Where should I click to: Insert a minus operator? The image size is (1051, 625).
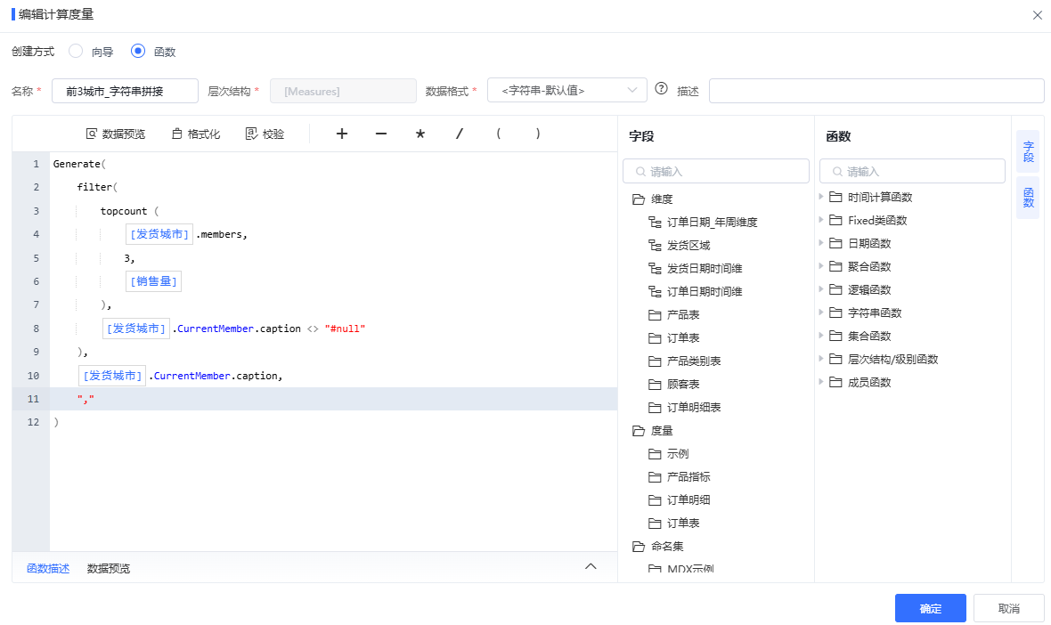pos(381,134)
